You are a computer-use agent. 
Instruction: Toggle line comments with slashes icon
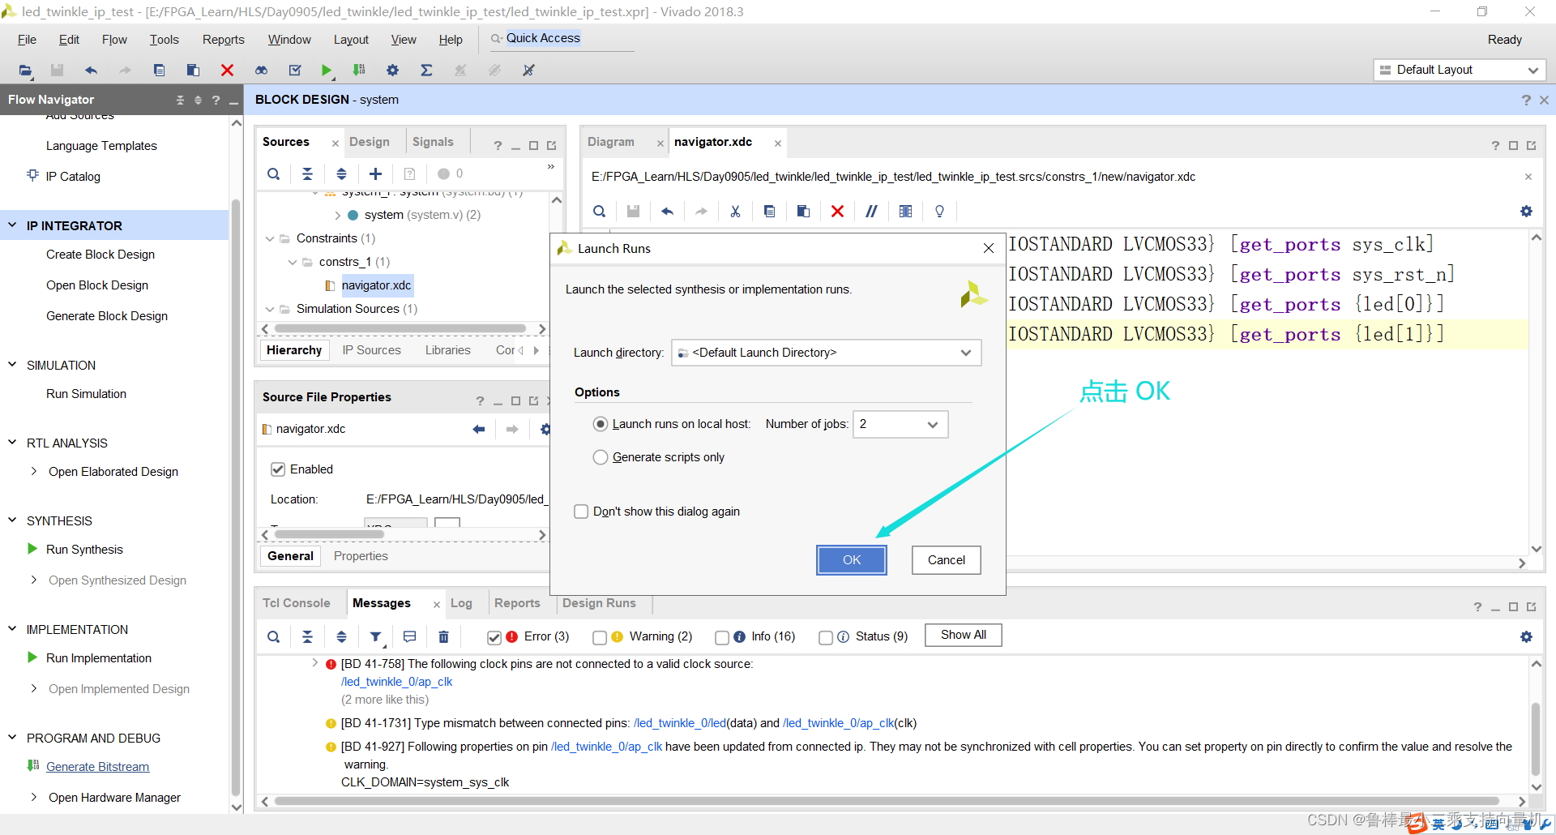(x=871, y=212)
